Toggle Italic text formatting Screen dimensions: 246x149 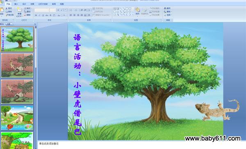[x=39, y=15]
